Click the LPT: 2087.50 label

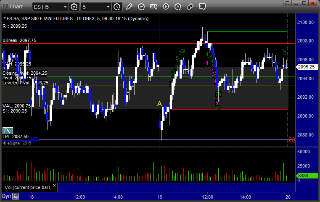tap(16, 136)
